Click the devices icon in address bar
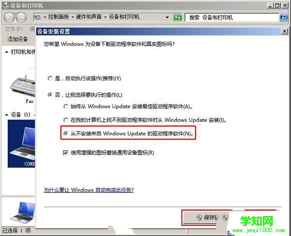Screen dimensions: 291x236 (x=37, y=17)
